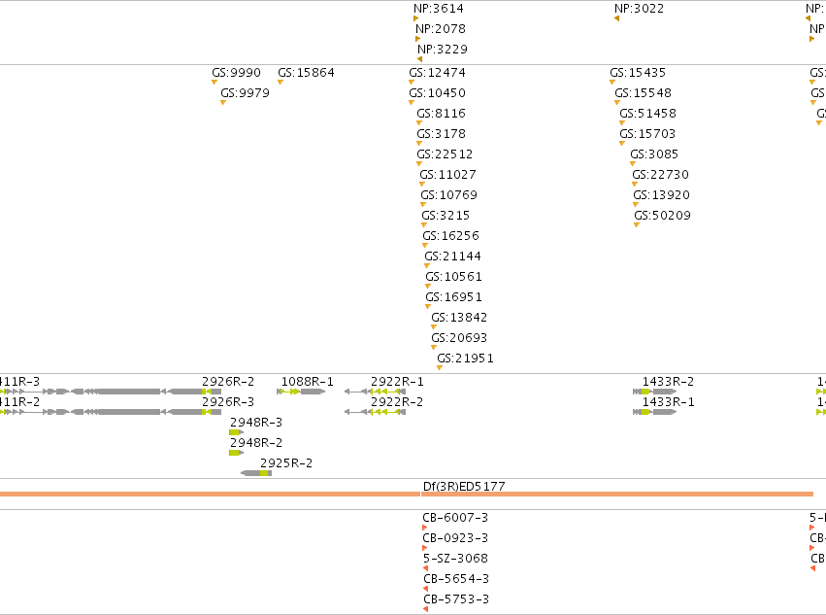Viewport: 826px width, 615px height.
Task: Click the GS:50209 label
Action: point(663,216)
